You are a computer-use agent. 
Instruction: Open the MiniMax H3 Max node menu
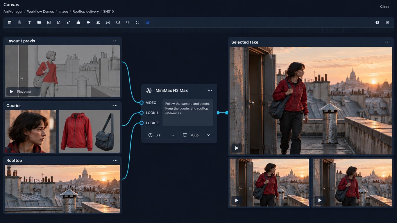pyautogui.click(x=210, y=91)
